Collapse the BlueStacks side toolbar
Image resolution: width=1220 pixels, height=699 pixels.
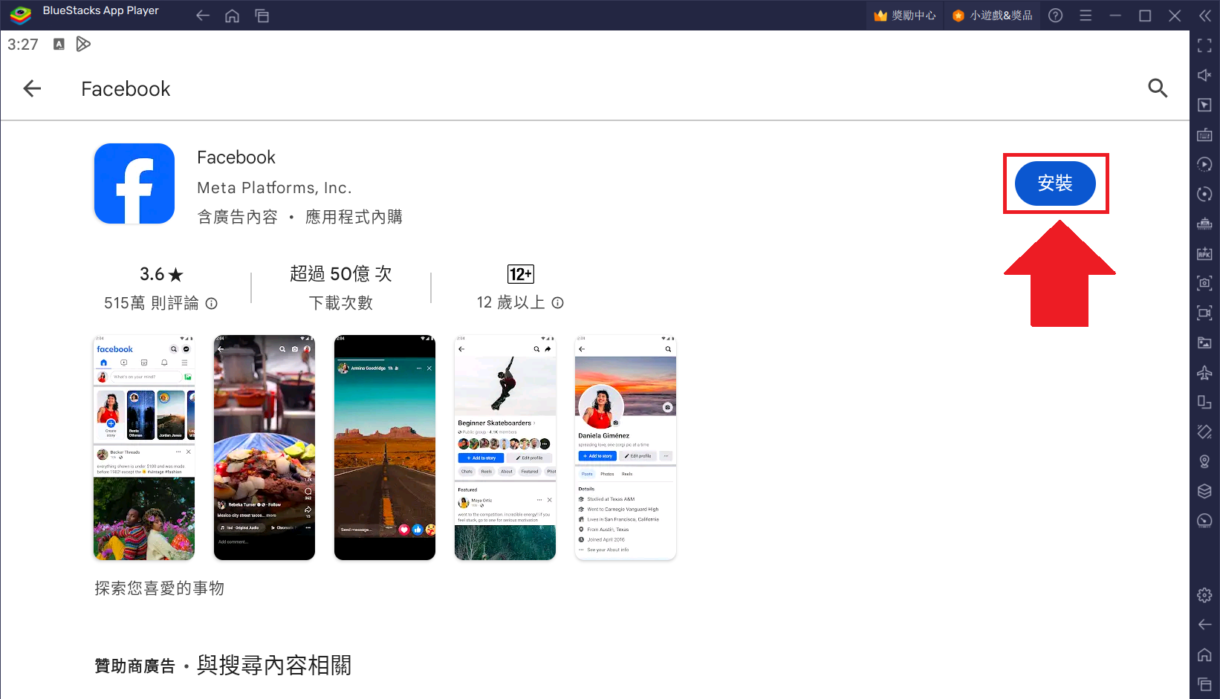tap(1205, 16)
